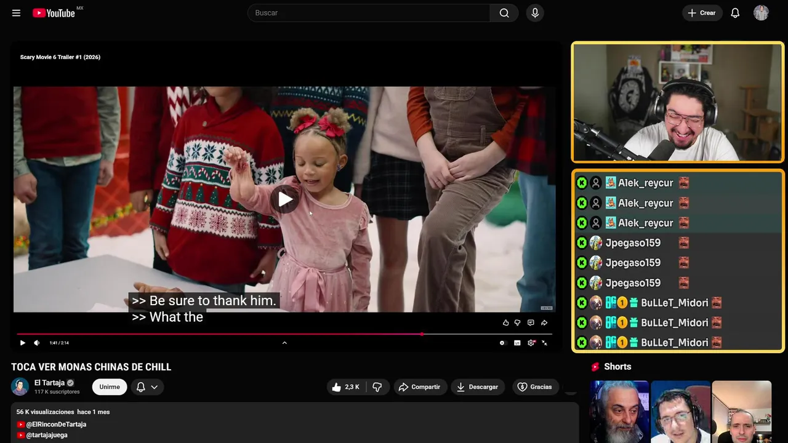
Task: Expand chevron-up in inner player bar
Action: [284, 343]
